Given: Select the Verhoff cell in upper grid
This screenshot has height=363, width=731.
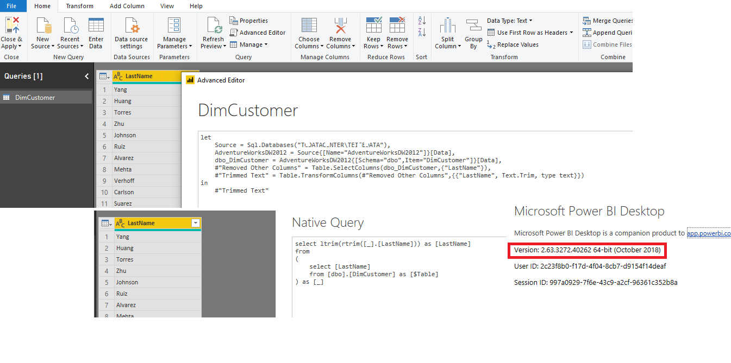Looking at the screenshot, I should pos(147,181).
